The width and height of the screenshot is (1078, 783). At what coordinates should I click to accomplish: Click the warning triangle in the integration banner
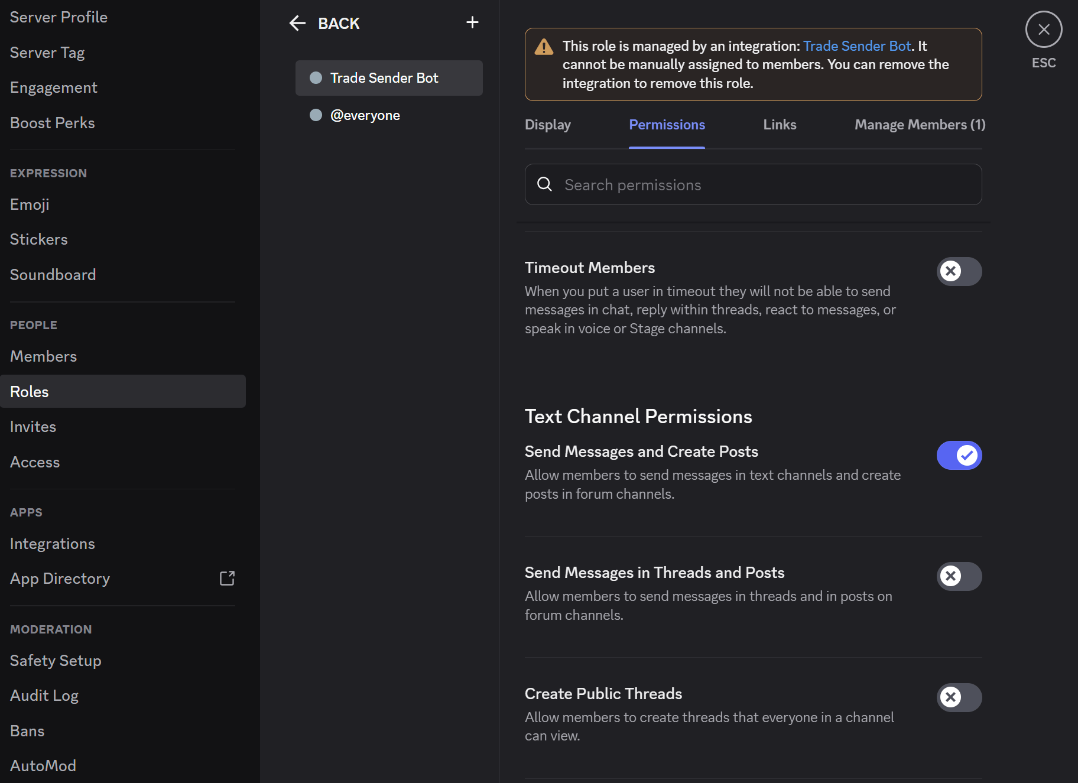click(544, 46)
